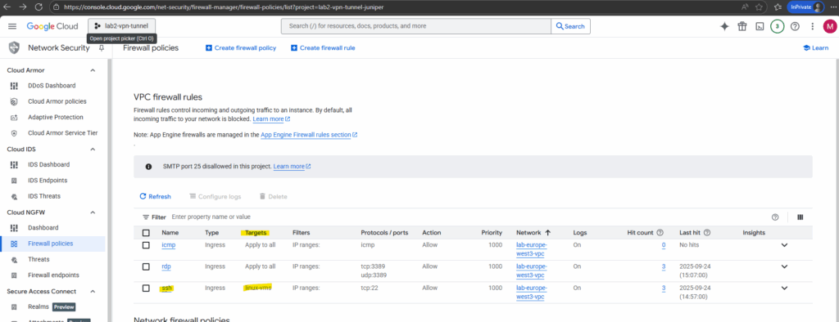Image resolution: width=839 pixels, height=322 pixels.
Task: Open rdp rule's lab-europe-west3-vpc network
Action: pyautogui.click(x=531, y=271)
